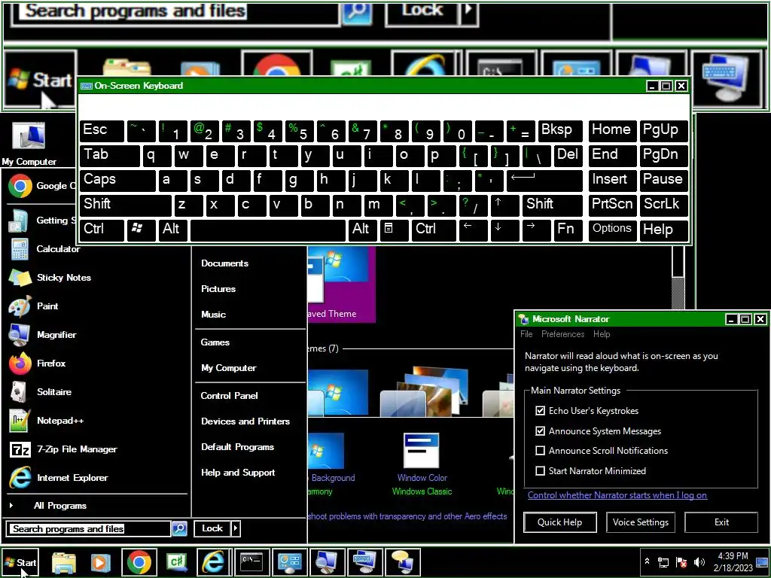Click Exit button in Narrator window
Image resolution: width=771 pixels, height=578 pixels.
721,522
